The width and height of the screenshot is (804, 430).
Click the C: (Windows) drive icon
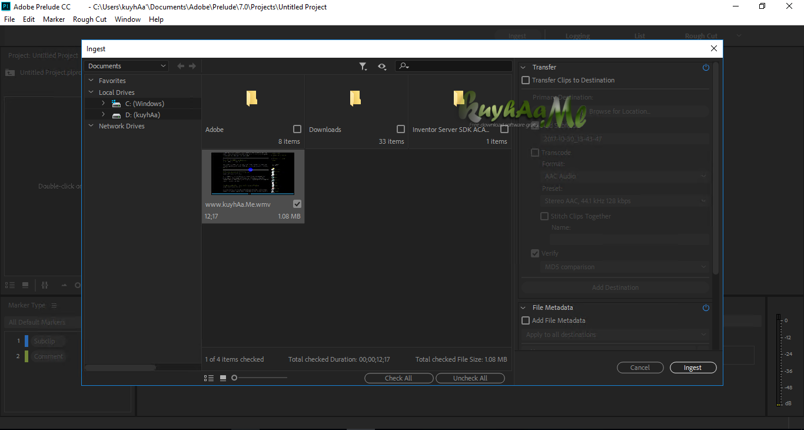pyautogui.click(x=116, y=104)
